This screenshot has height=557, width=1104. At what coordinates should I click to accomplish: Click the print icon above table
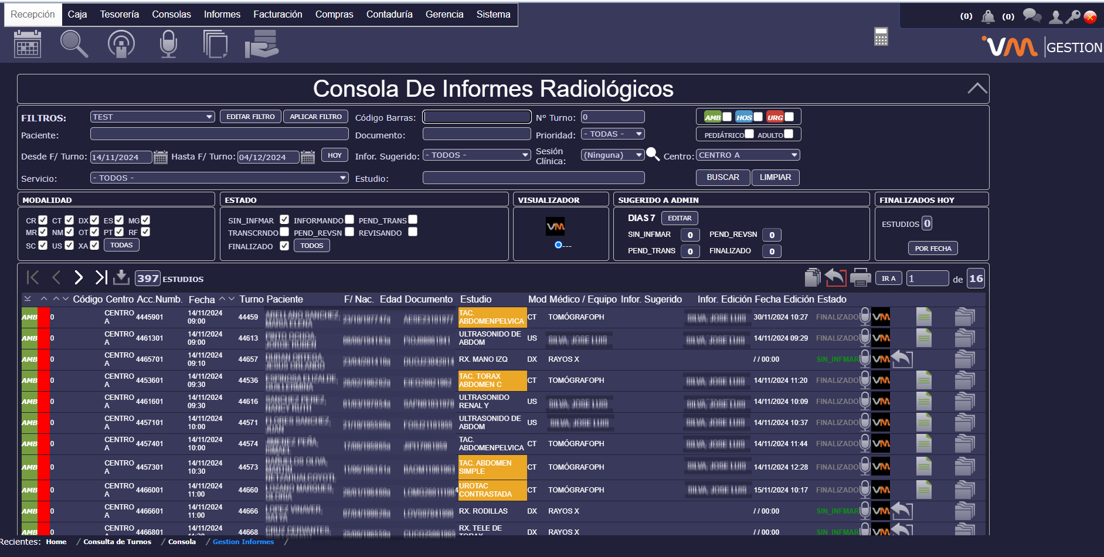coord(860,277)
